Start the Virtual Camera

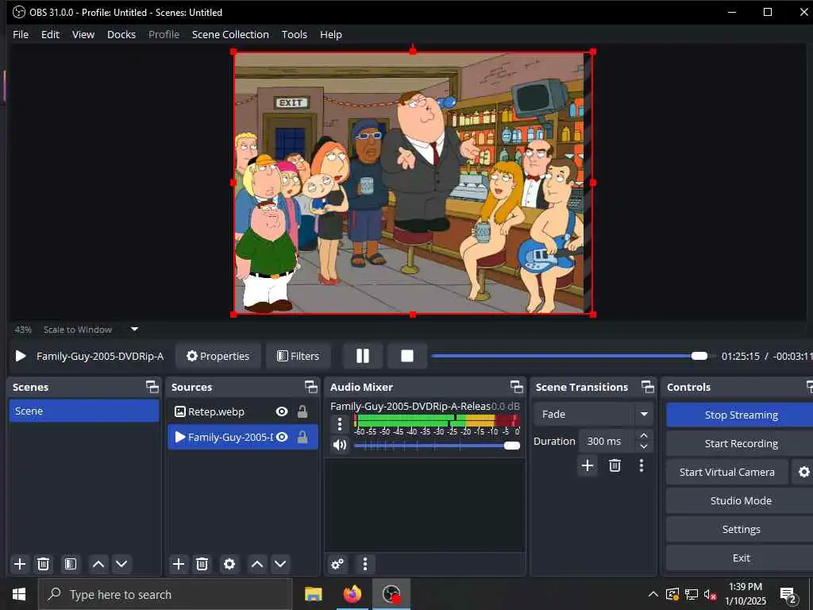(727, 472)
